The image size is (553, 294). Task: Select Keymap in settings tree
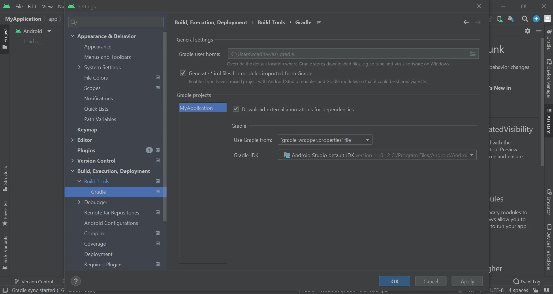click(x=87, y=130)
